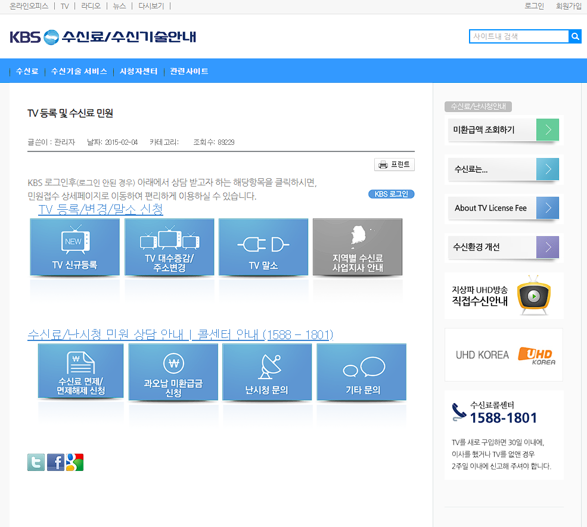Viewport: 587px width, 527px height.
Task: Click the search magnifier icon button
Action: (575, 36)
